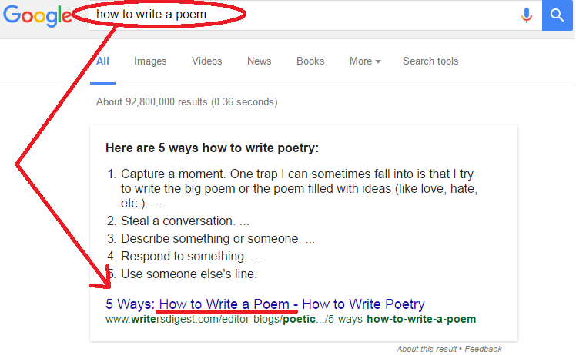Send Feedback on featured snippet
576x355 pixels.
(483, 349)
